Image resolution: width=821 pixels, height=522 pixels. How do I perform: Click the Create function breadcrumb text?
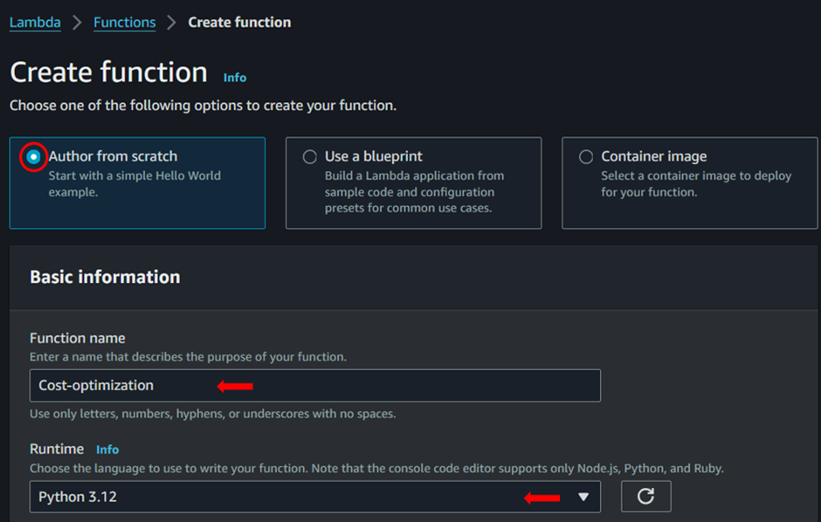click(x=239, y=23)
